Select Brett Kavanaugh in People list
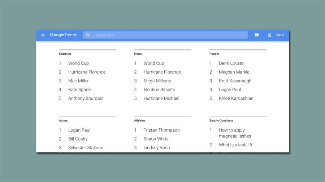The height and width of the screenshot is (182, 325). pos(235,81)
